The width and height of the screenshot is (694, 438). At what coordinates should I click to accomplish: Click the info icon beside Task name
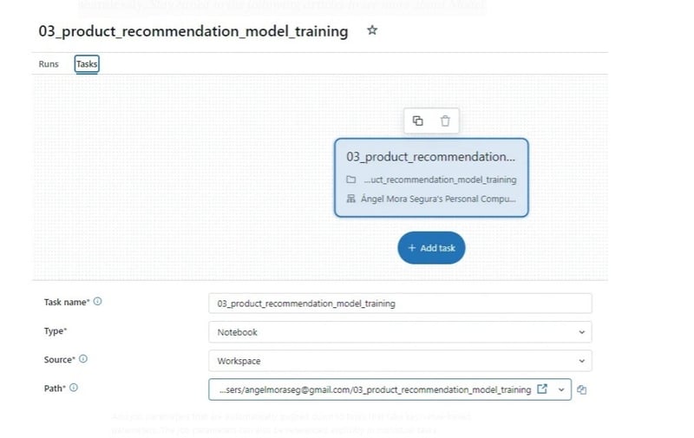97,302
